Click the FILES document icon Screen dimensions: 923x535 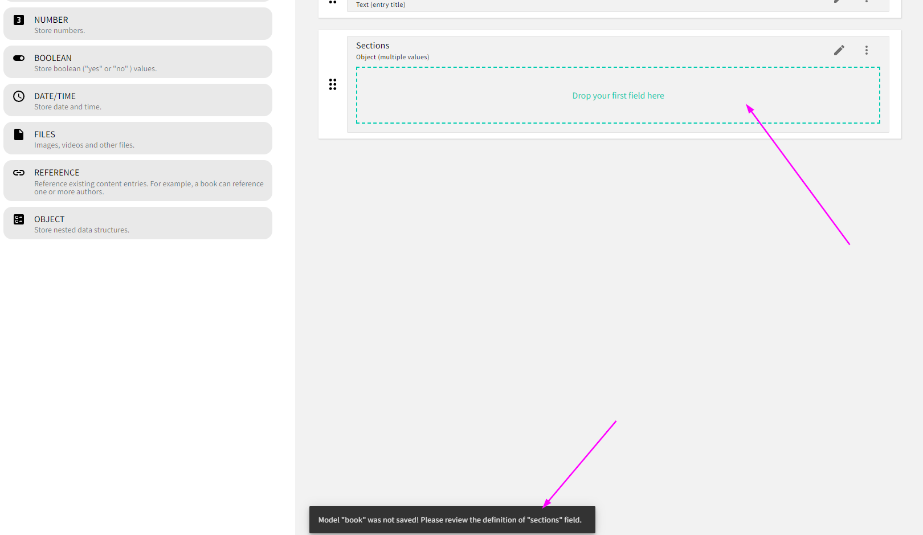tap(19, 134)
